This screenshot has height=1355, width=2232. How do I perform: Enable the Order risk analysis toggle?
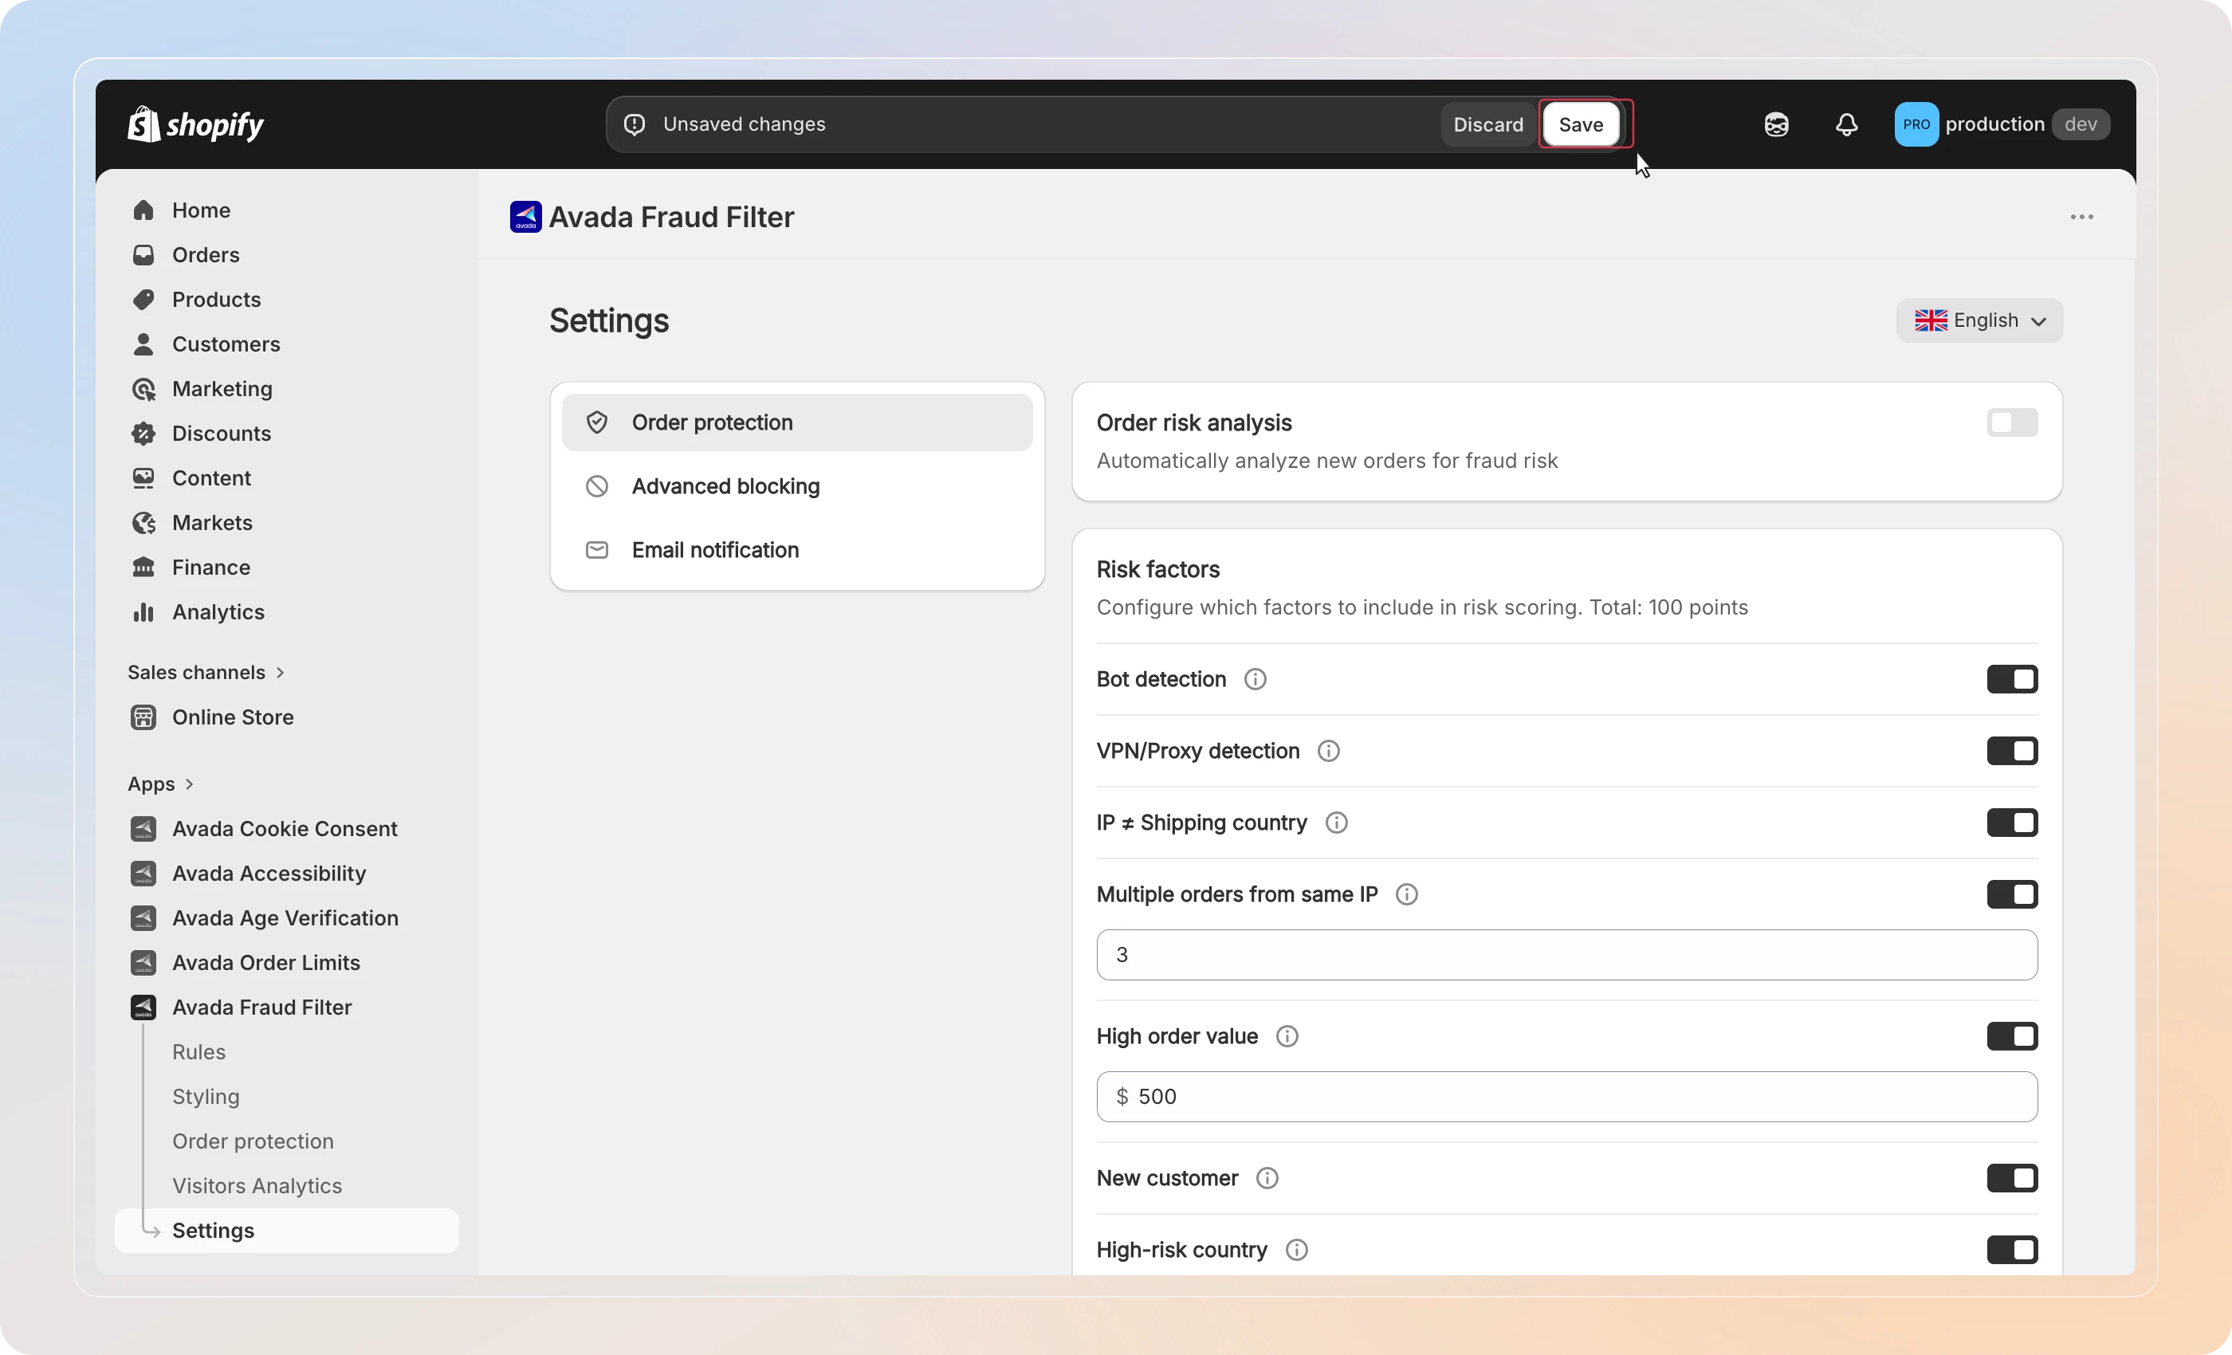(2012, 423)
